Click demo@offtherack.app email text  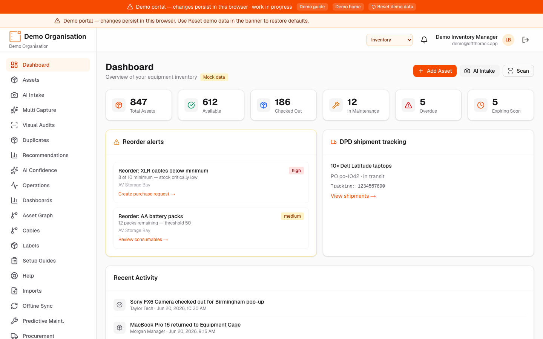(x=475, y=44)
